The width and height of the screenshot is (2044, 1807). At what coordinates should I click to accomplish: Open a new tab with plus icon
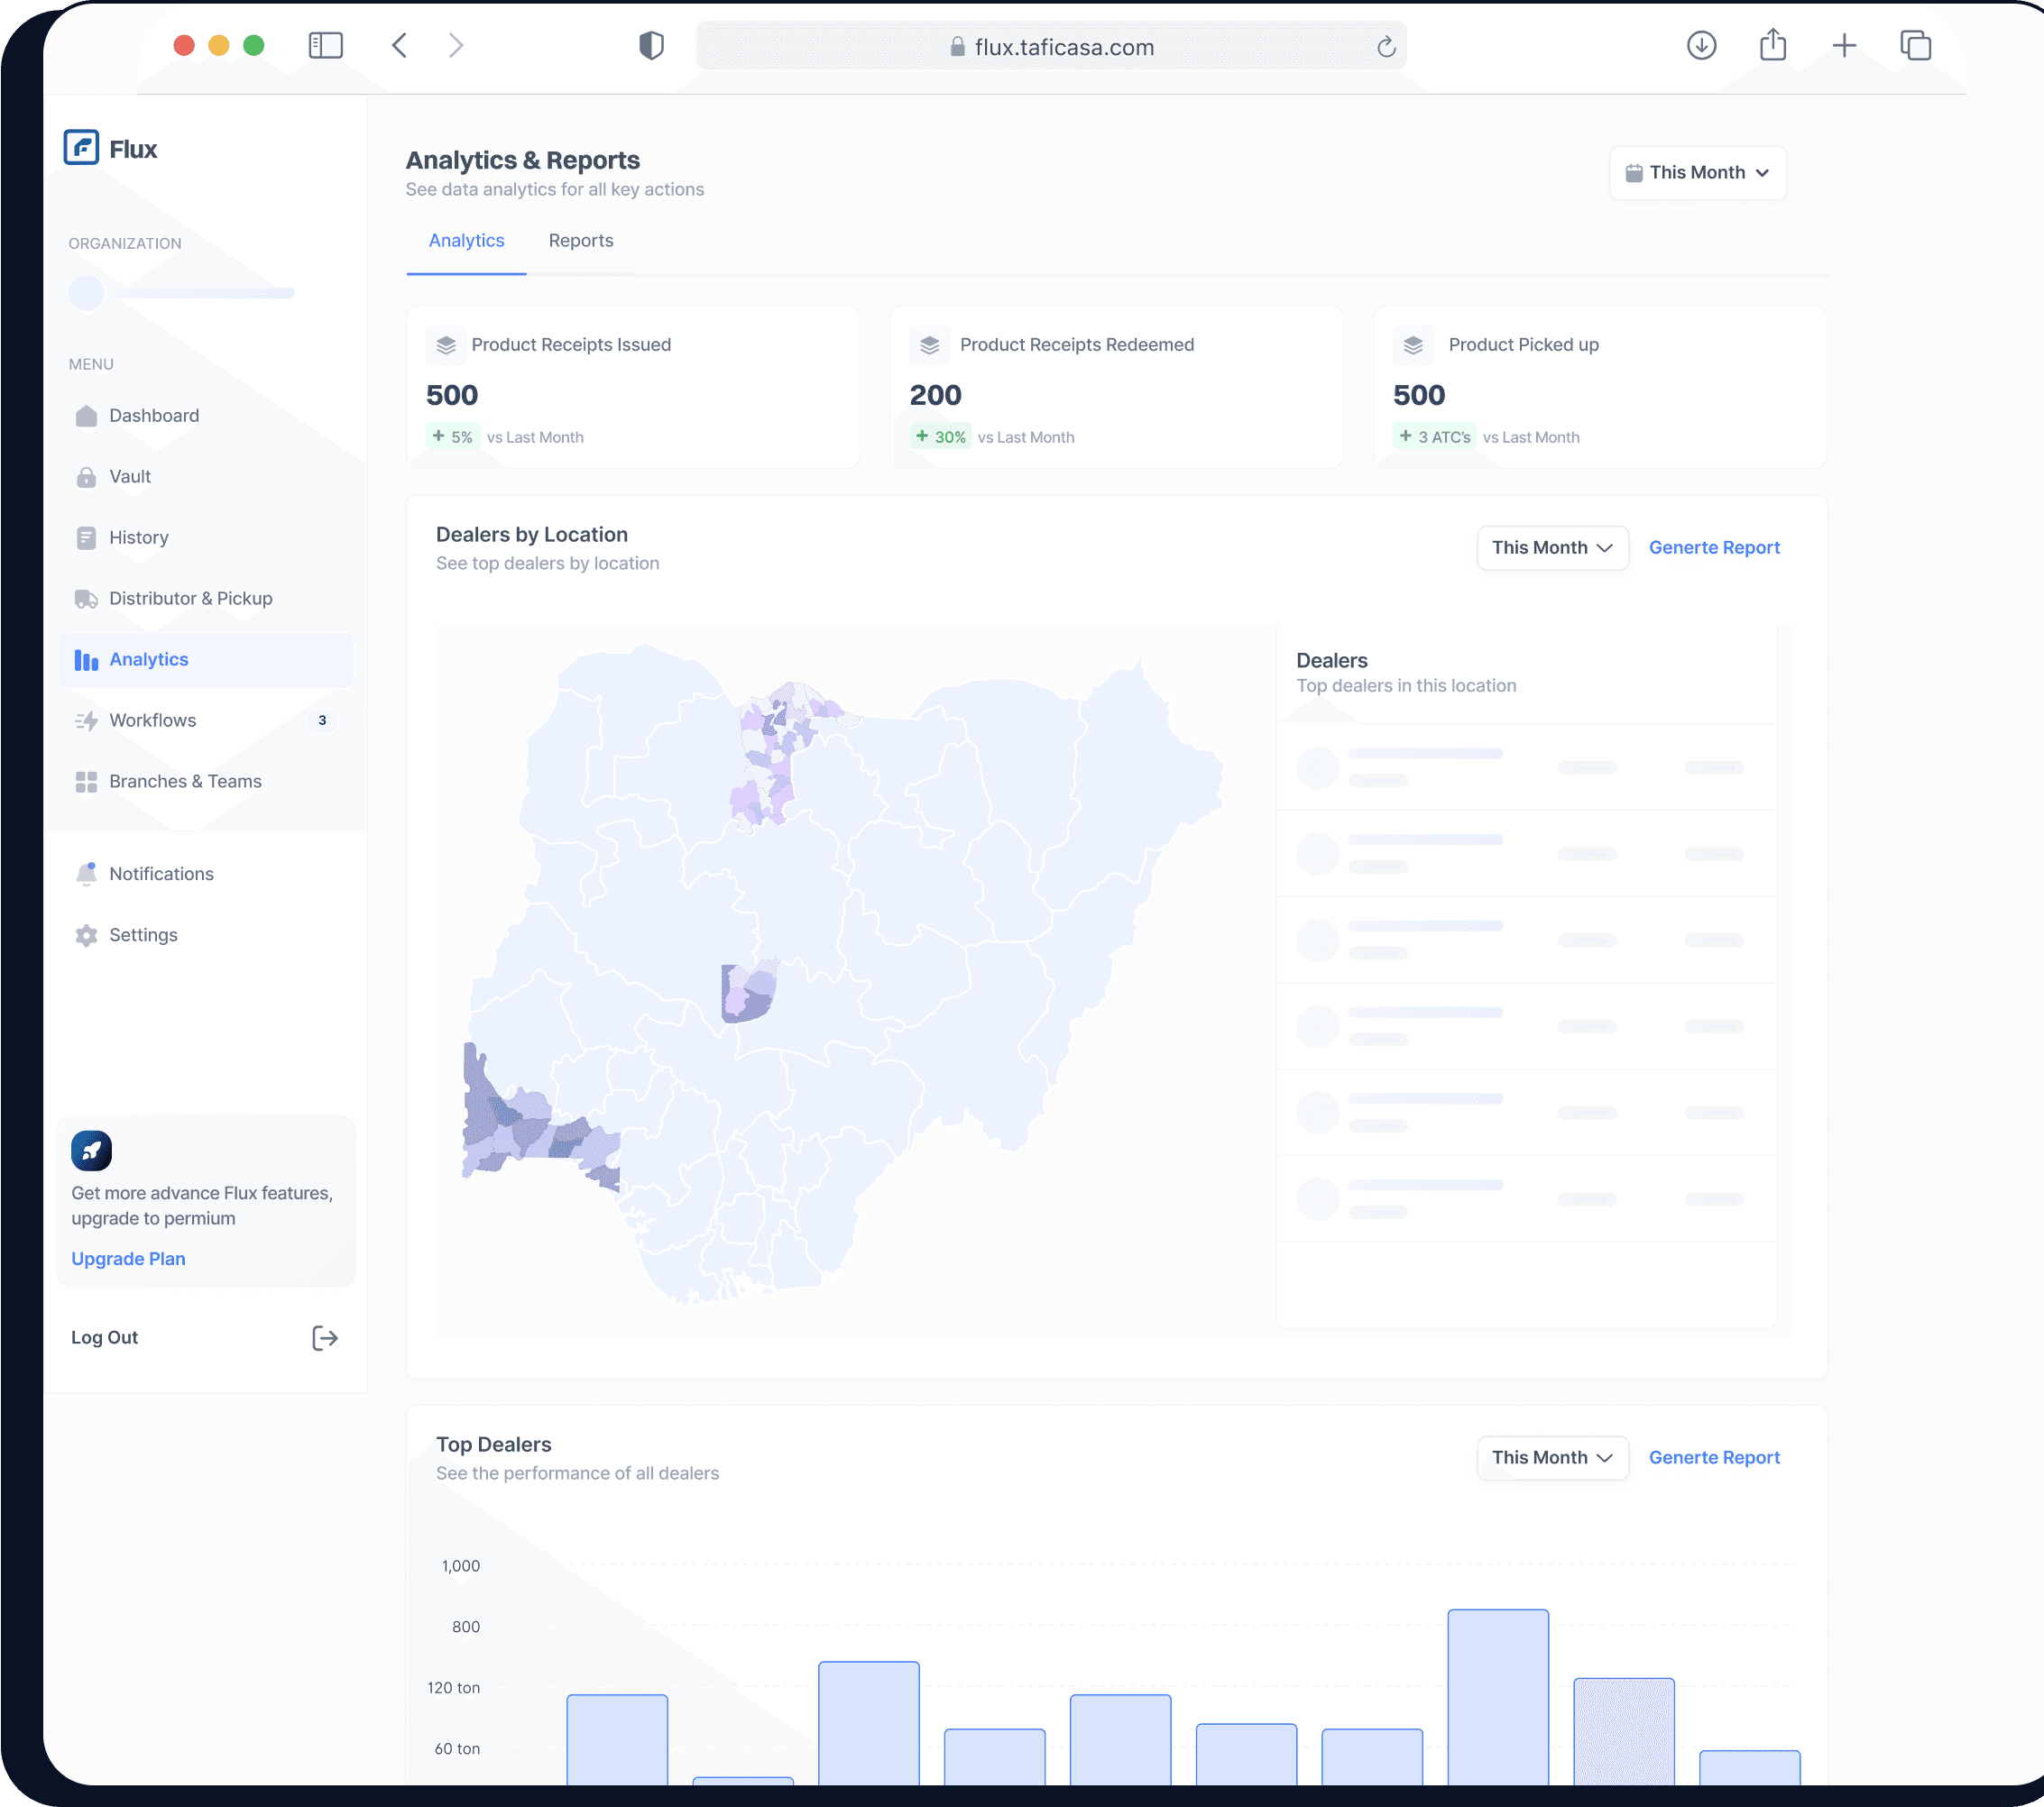click(1844, 45)
